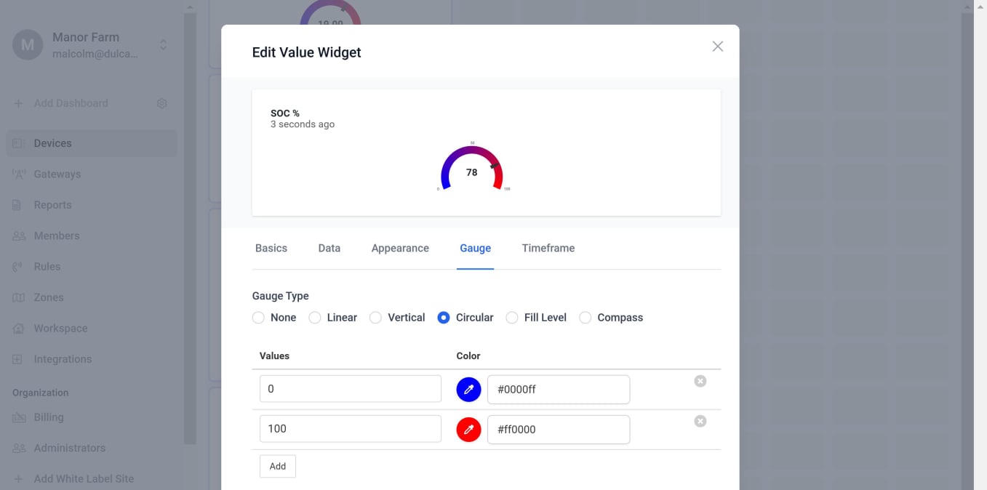The image size is (987, 490).
Task: Edit the #ff0000 color input field
Action: pyautogui.click(x=558, y=429)
